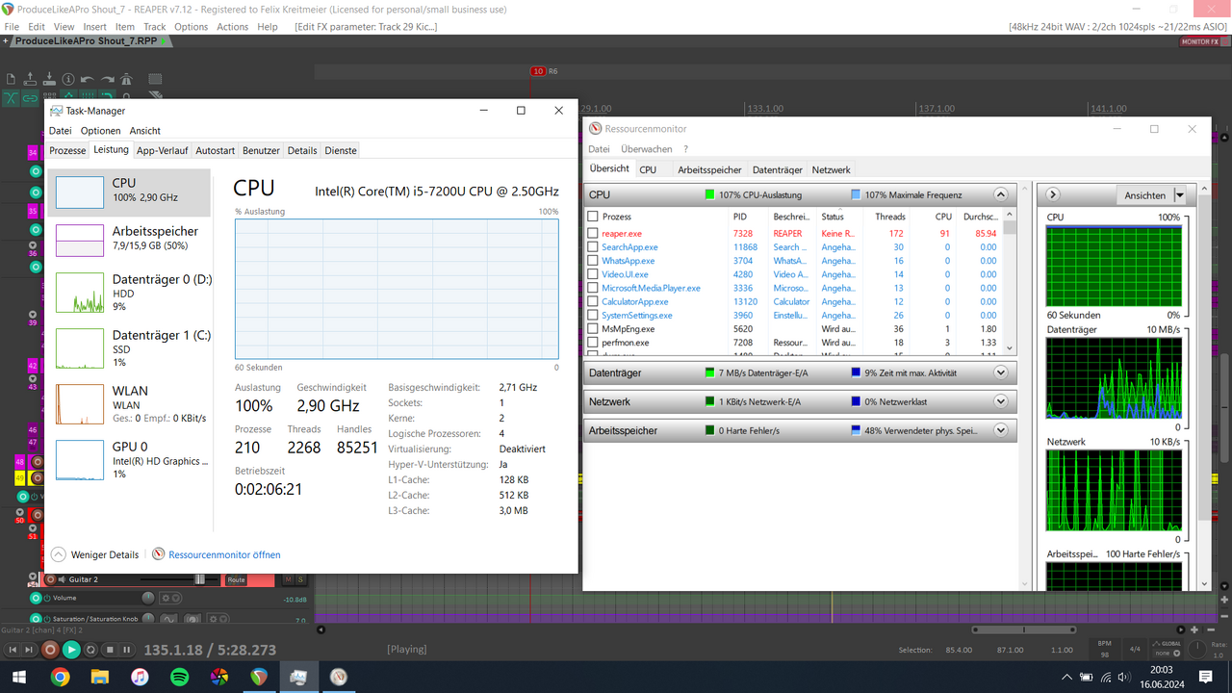Open the Optionen menu in Task-Manager
The width and height of the screenshot is (1232, 693).
(100, 131)
